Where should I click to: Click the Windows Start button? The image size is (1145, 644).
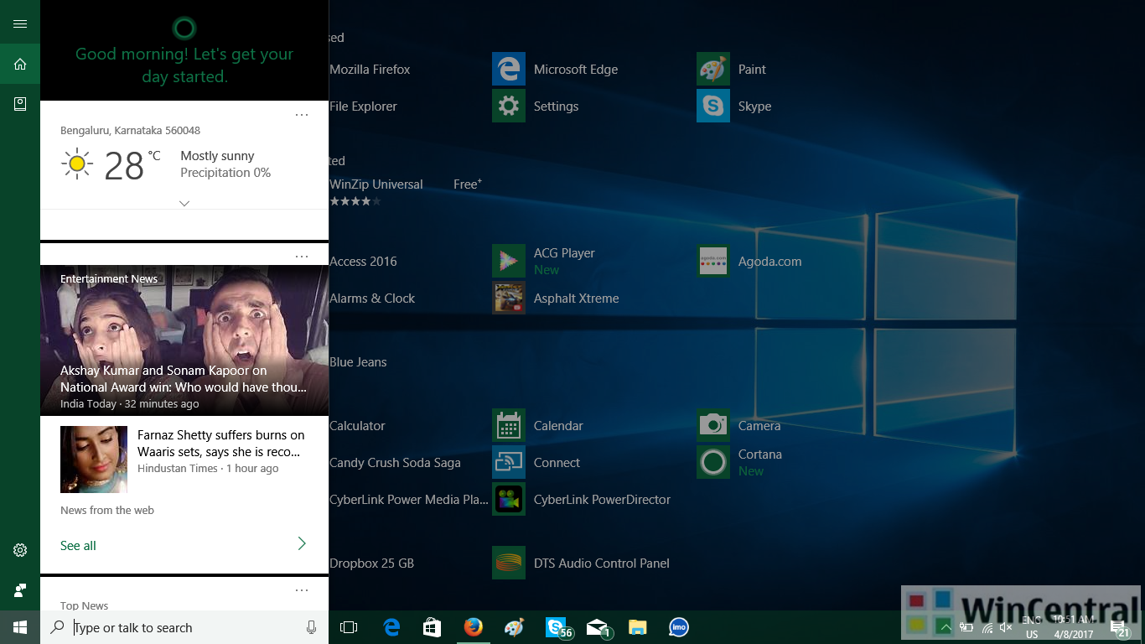click(x=20, y=627)
